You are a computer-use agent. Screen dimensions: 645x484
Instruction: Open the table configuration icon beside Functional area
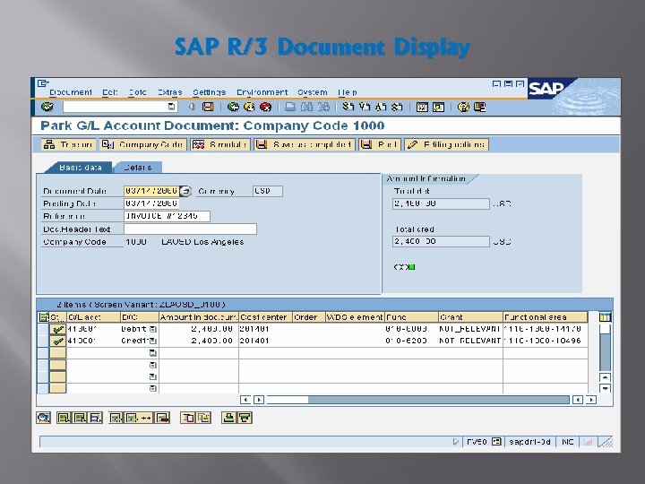point(605,317)
